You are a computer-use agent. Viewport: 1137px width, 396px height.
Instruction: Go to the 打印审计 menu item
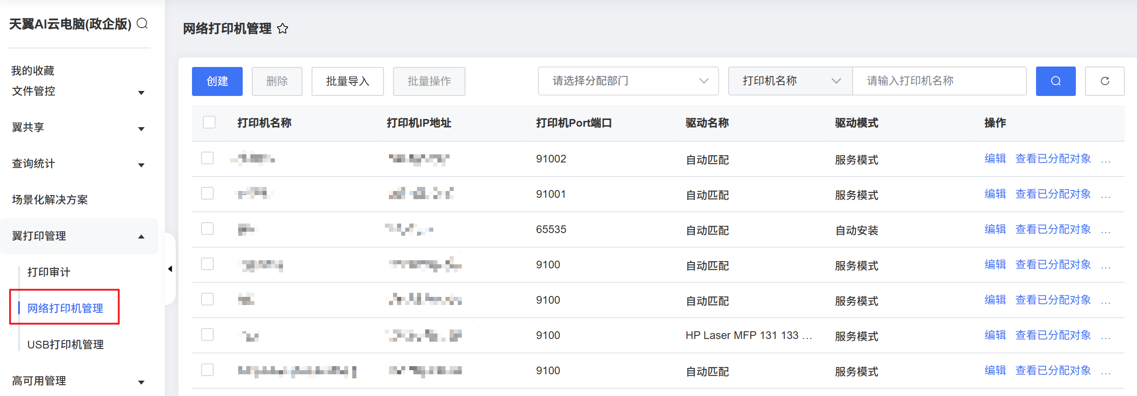pos(49,272)
